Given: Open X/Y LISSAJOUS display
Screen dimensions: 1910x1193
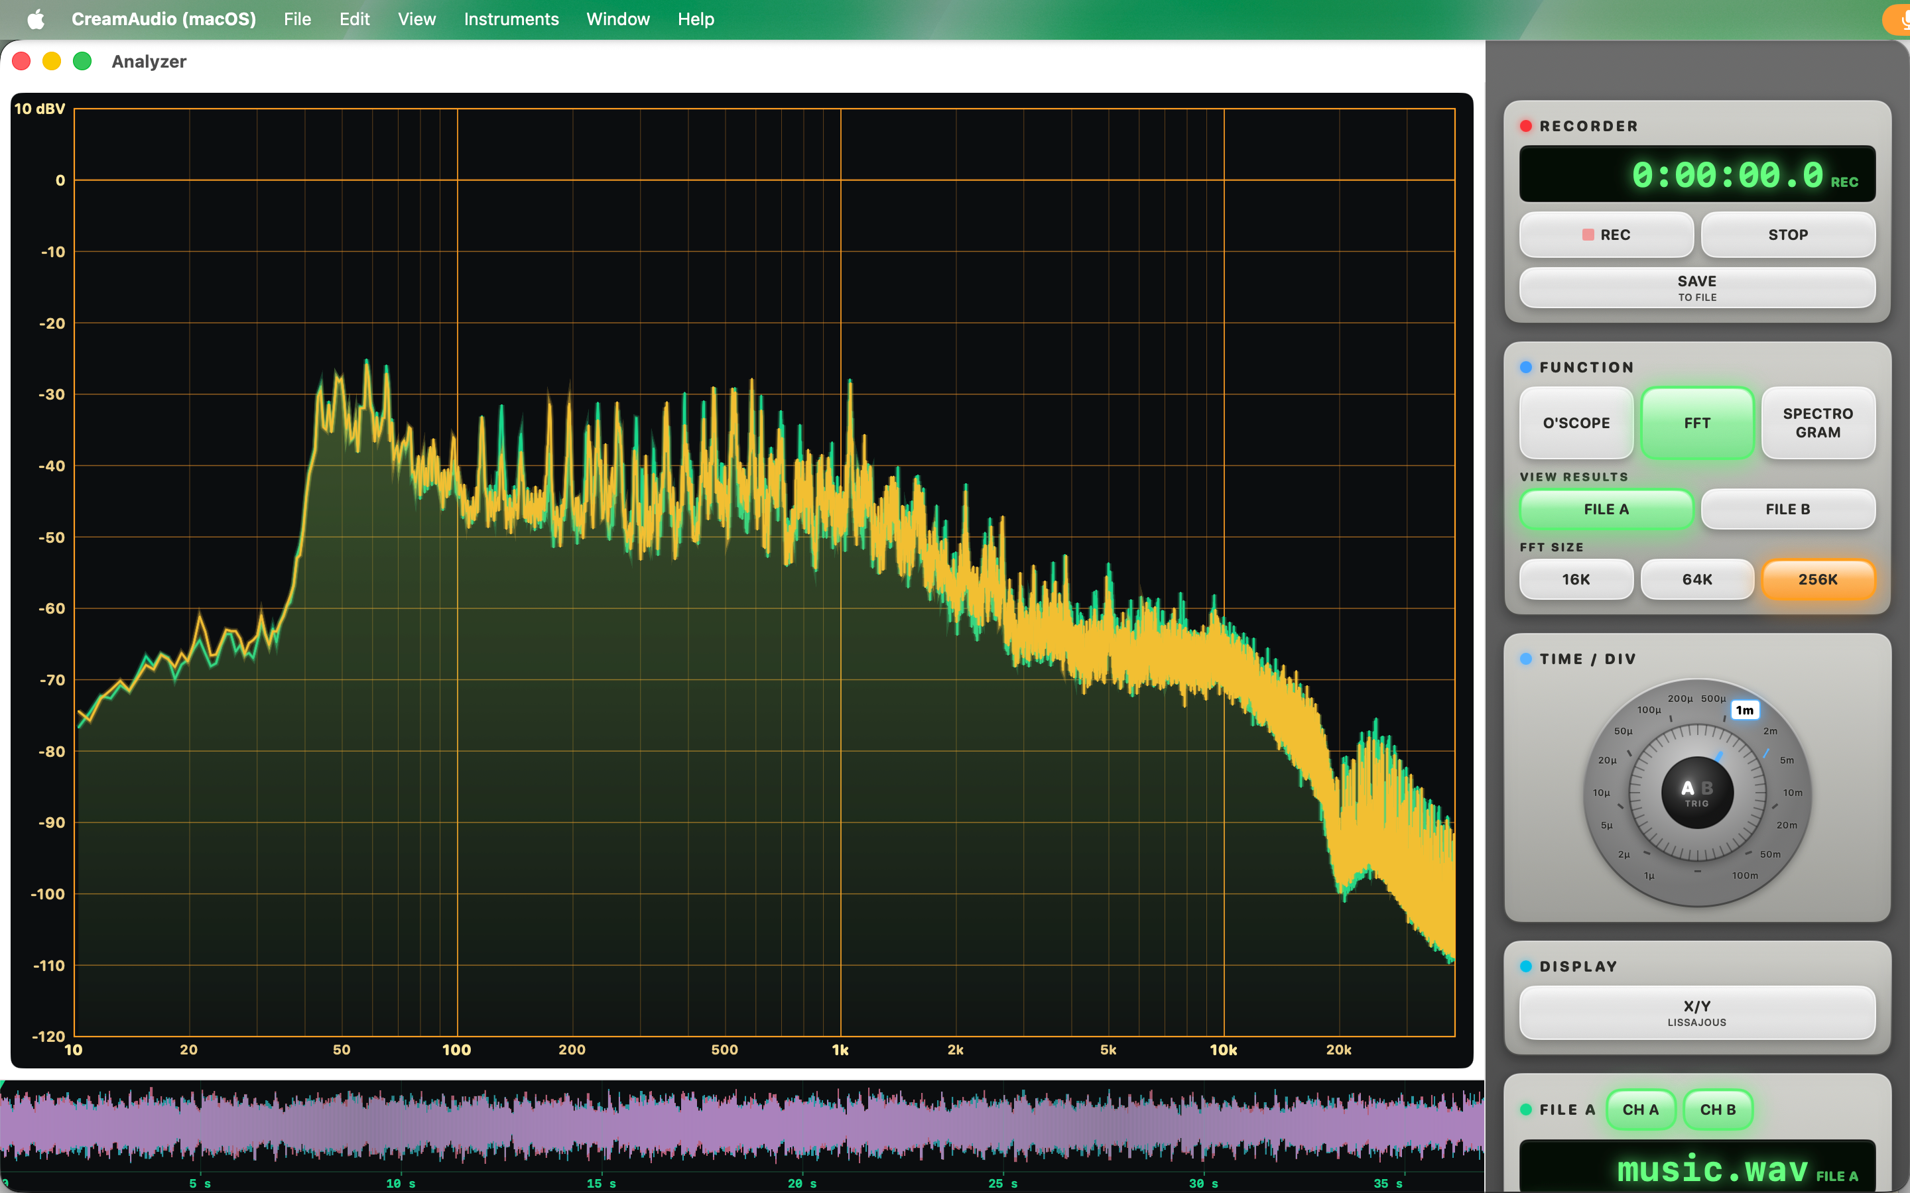Looking at the screenshot, I should tap(1697, 1012).
